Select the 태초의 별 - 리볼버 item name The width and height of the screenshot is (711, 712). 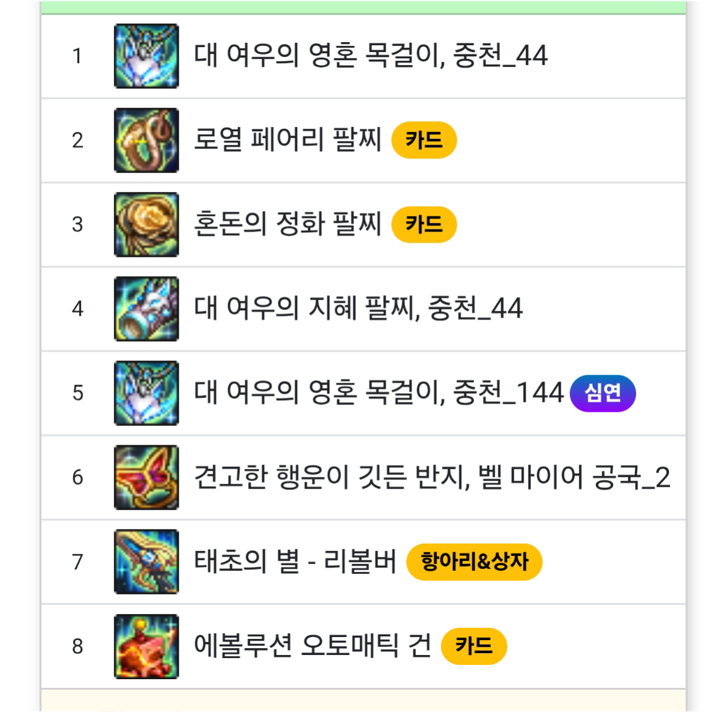pyautogui.click(x=295, y=562)
